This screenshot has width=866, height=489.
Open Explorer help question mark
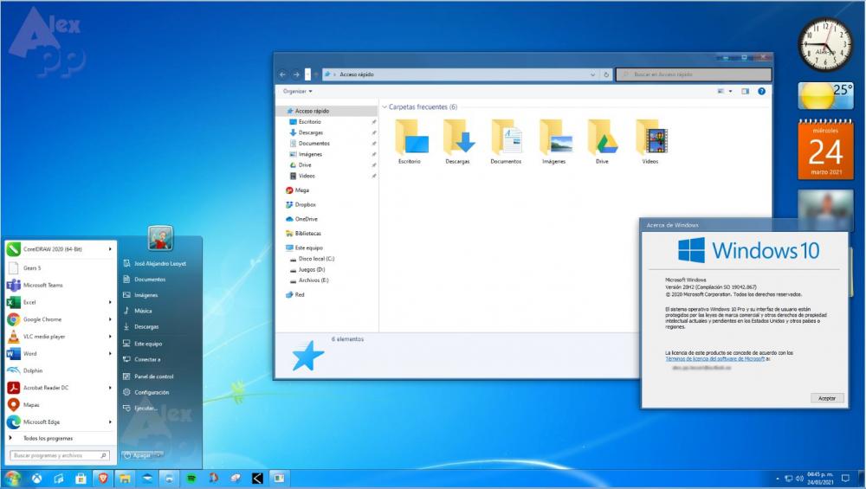tap(761, 92)
